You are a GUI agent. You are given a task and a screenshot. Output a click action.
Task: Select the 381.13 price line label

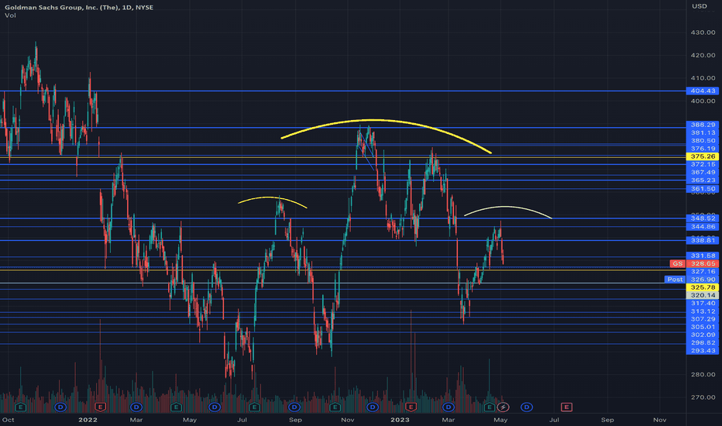703,132
